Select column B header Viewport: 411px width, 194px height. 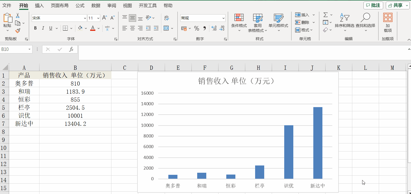[x=75, y=68]
